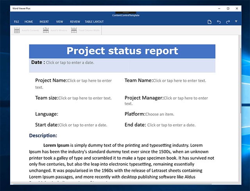Screen dimensions: 250x191
Task: Minimize the Word Viewer Plus window
Action: coord(219,9)
